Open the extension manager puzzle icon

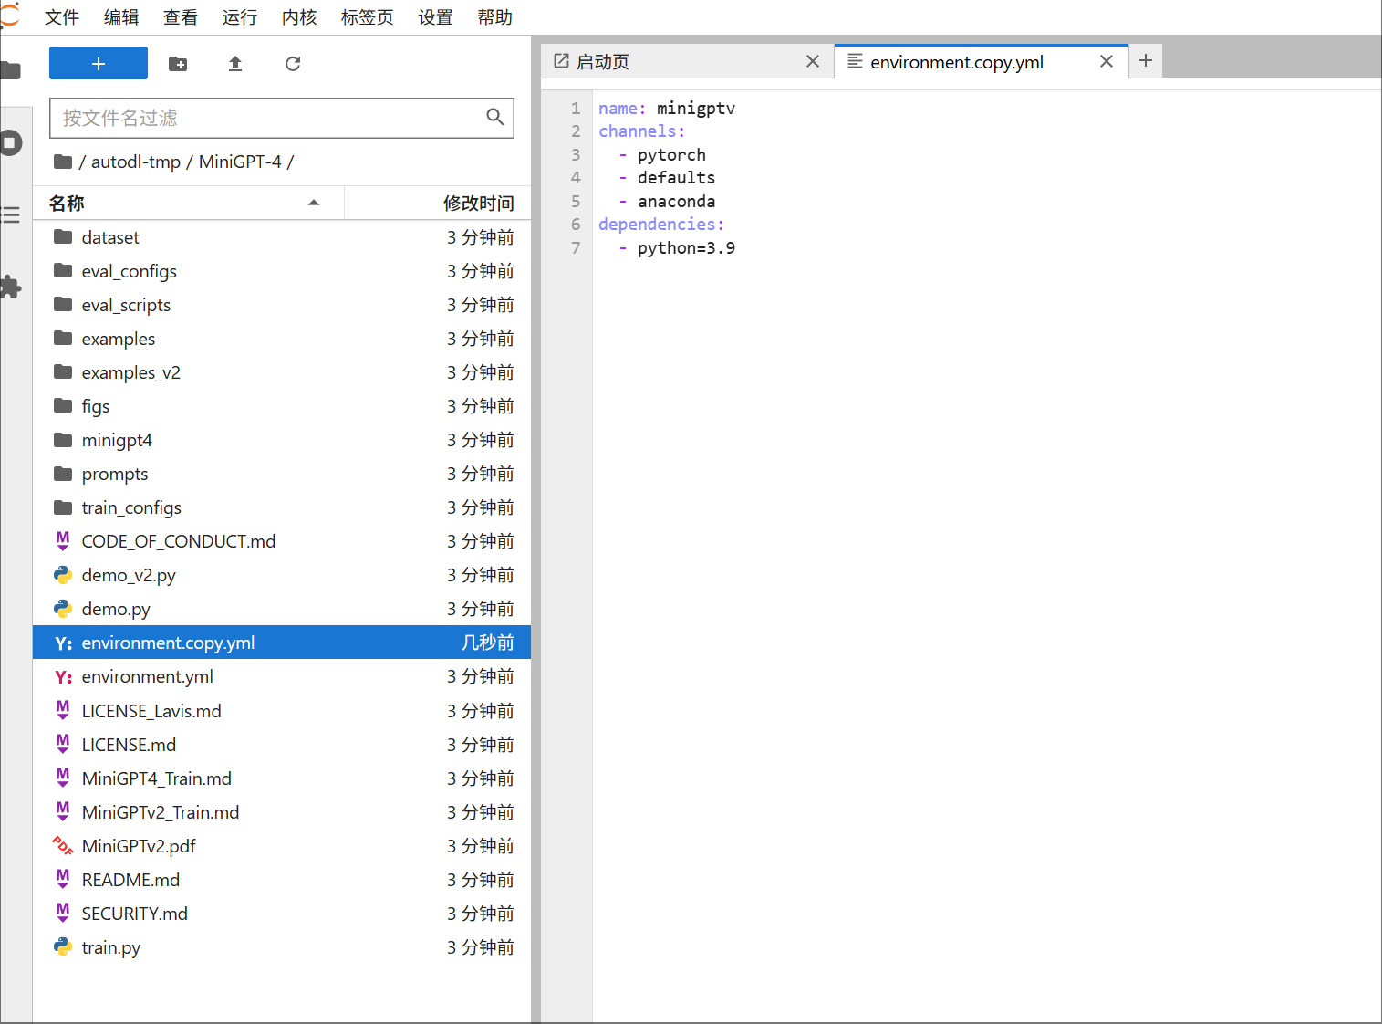click(11, 287)
